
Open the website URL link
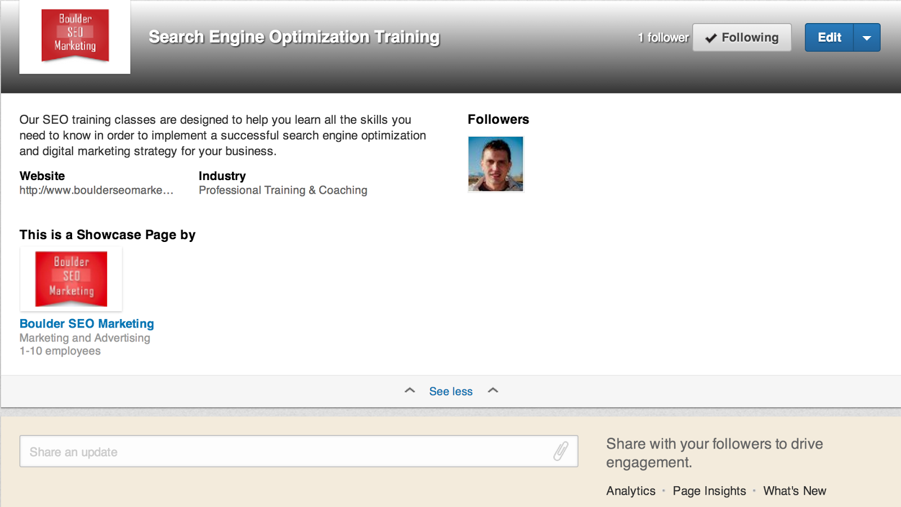[96, 190]
